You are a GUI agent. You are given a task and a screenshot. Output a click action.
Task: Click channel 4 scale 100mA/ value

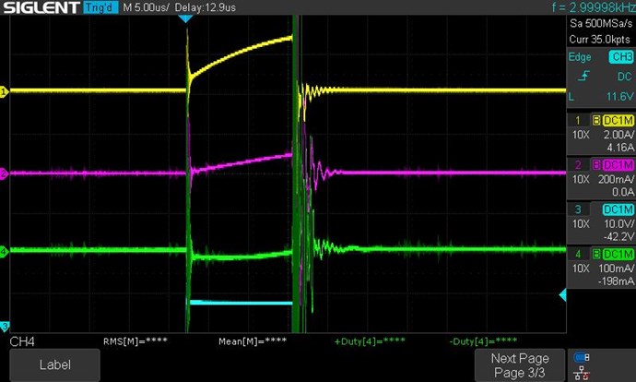(x=616, y=269)
